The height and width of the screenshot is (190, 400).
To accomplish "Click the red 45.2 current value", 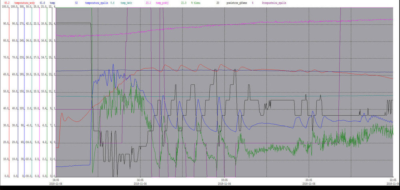I will coord(7,3).
